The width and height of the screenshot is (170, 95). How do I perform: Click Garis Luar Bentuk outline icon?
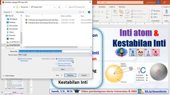point(132,14)
